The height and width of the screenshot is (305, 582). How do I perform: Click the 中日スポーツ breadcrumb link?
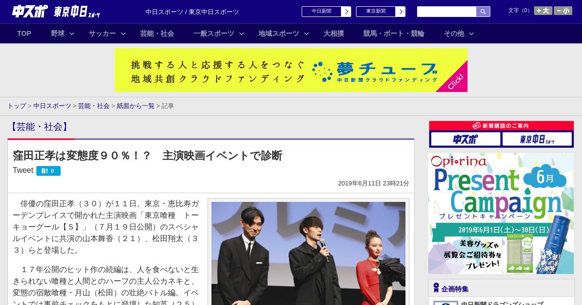(x=52, y=106)
